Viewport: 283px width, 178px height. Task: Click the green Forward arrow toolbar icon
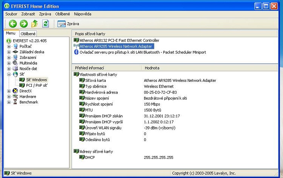pyautogui.click(x=24, y=24)
